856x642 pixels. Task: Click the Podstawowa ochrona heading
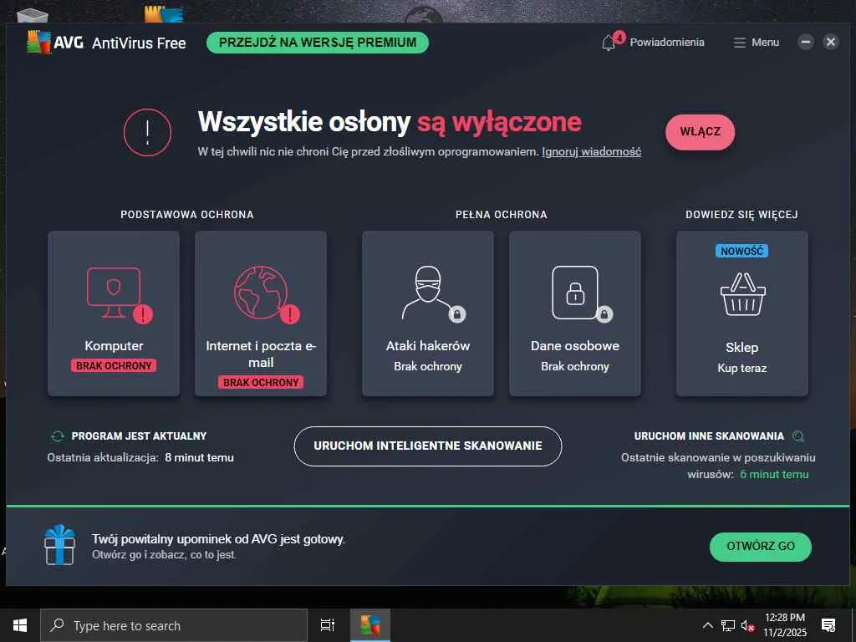click(x=186, y=215)
